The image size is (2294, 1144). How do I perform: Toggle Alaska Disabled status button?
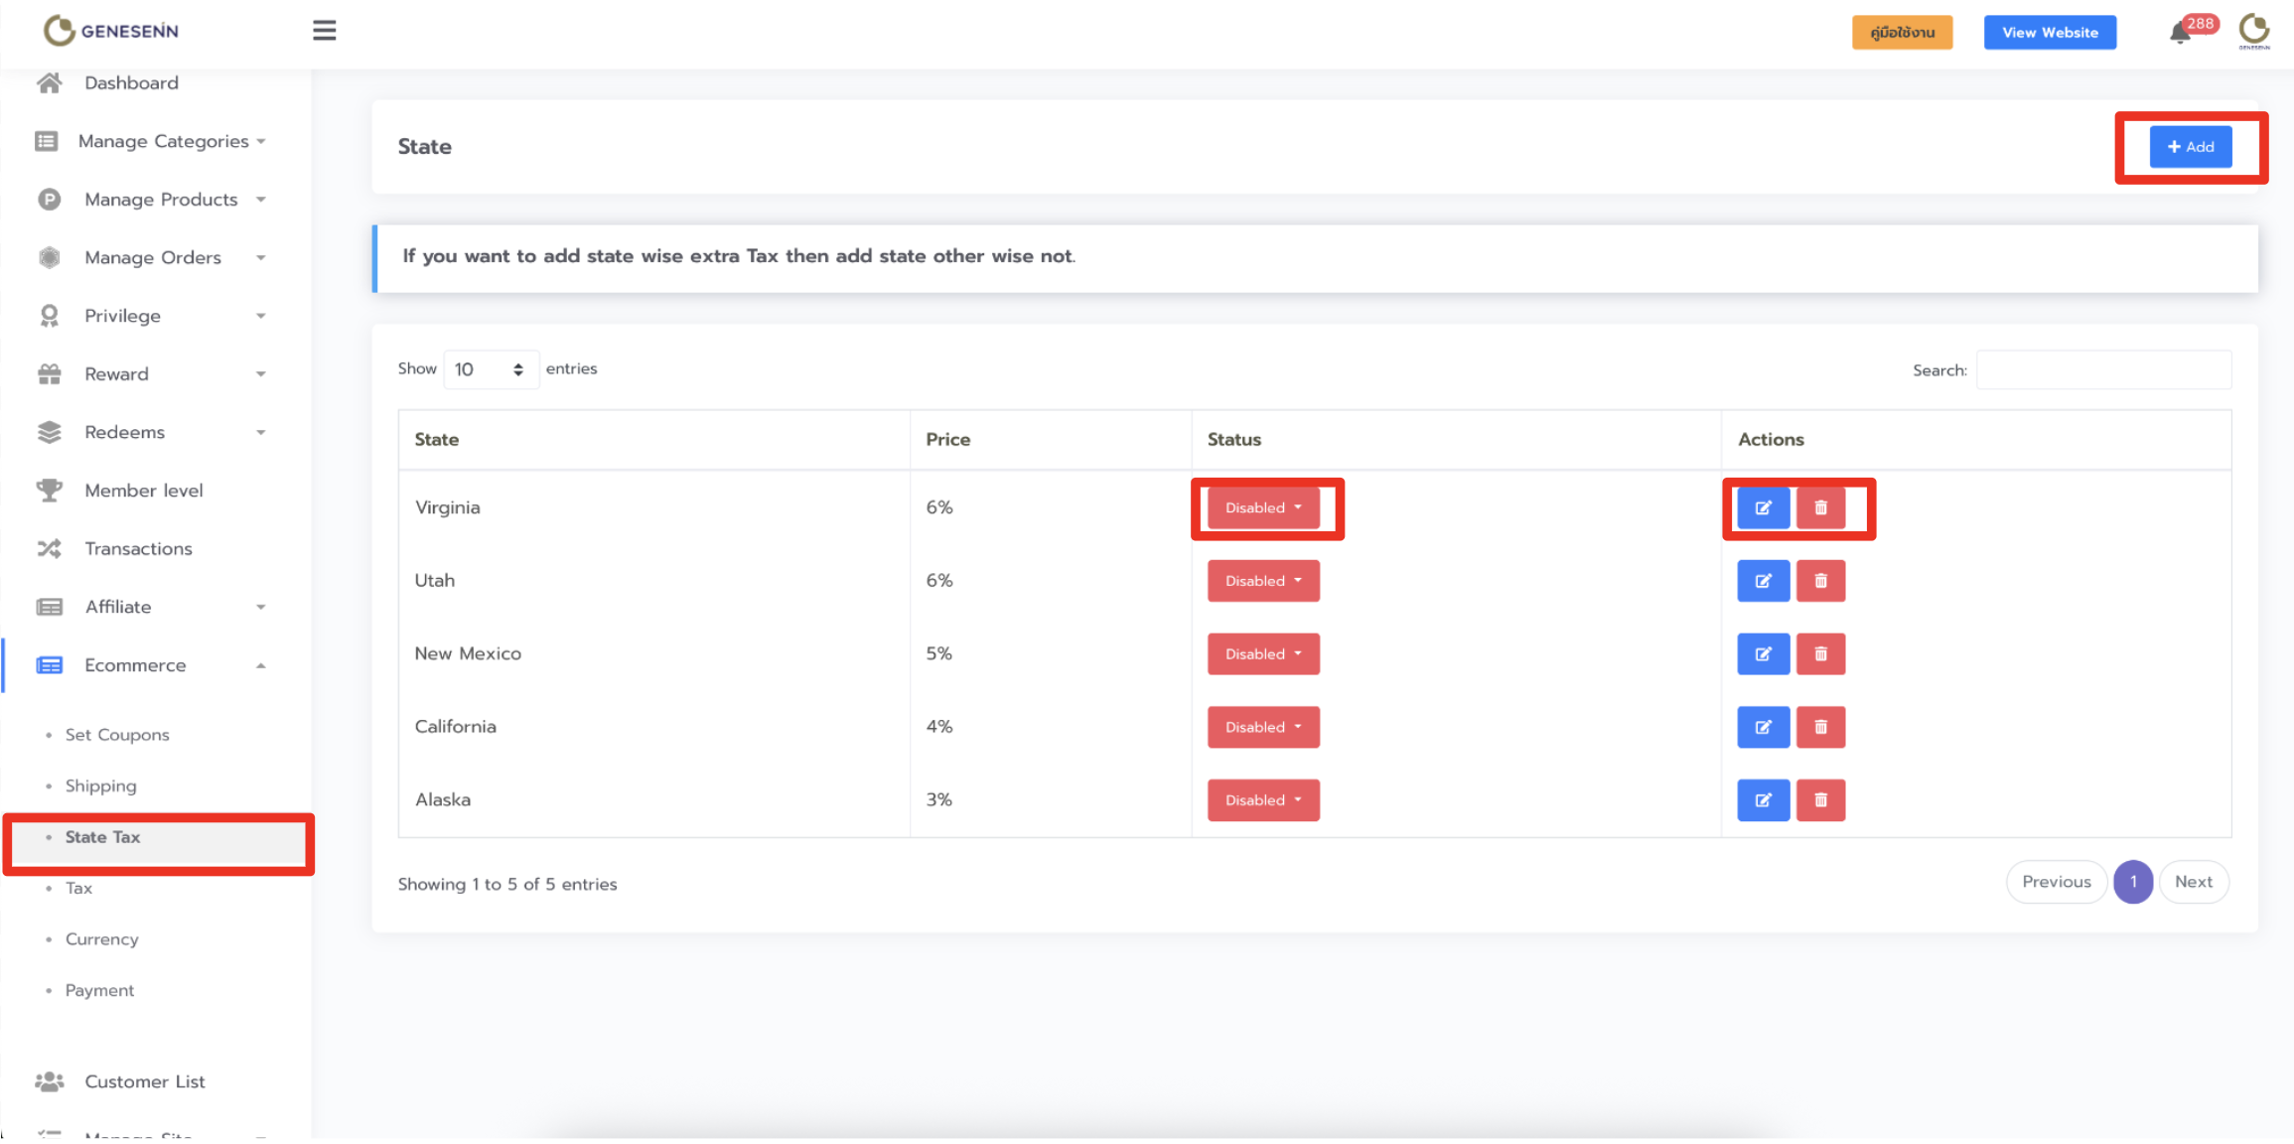coord(1262,800)
